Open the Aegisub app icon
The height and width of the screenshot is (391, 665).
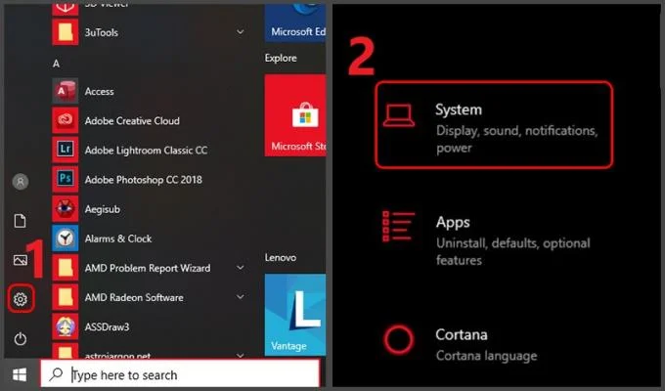coord(65,208)
